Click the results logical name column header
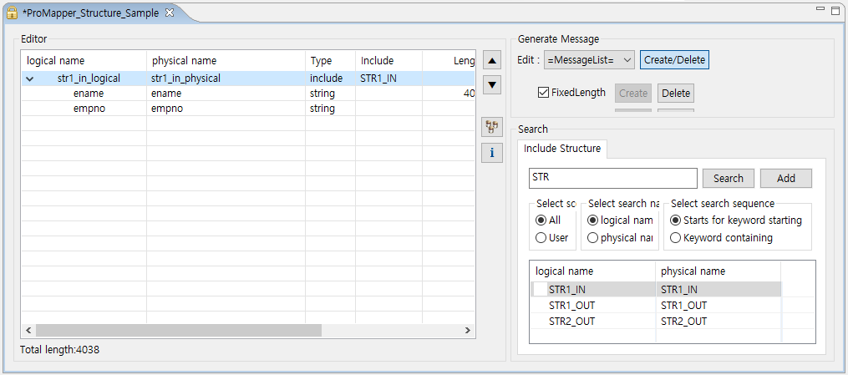848x375 pixels. [x=593, y=271]
